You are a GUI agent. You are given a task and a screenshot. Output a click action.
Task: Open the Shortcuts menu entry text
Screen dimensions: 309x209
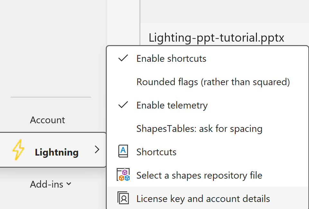pos(156,152)
